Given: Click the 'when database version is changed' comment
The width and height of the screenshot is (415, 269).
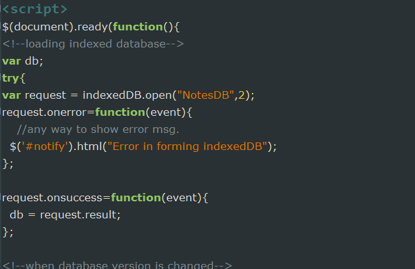Looking at the screenshot, I should coord(117,265).
